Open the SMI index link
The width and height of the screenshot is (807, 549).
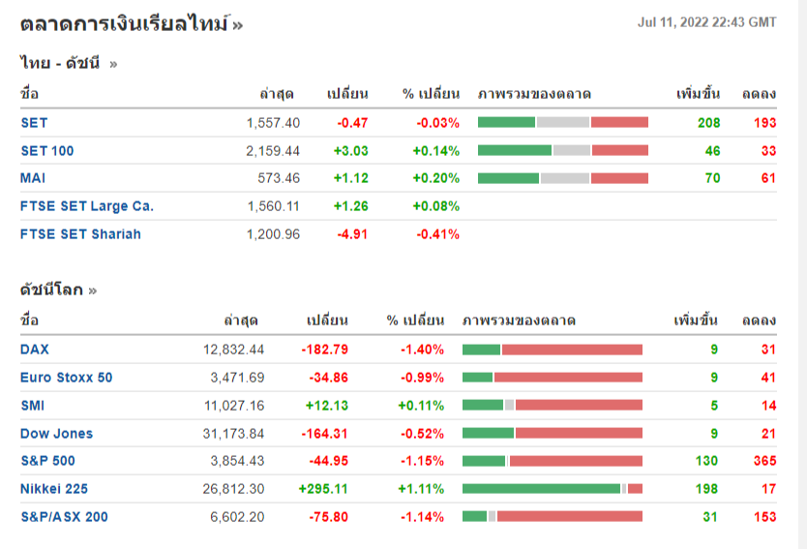(32, 406)
